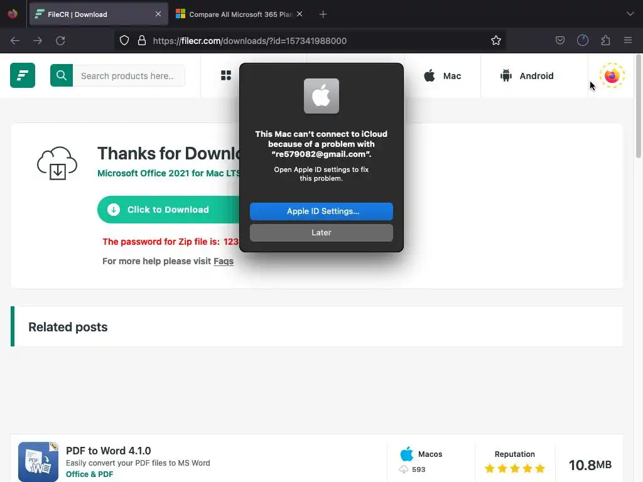Open tracking protection shield icon
The height and width of the screenshot is (482, 643).
(124, 40)
